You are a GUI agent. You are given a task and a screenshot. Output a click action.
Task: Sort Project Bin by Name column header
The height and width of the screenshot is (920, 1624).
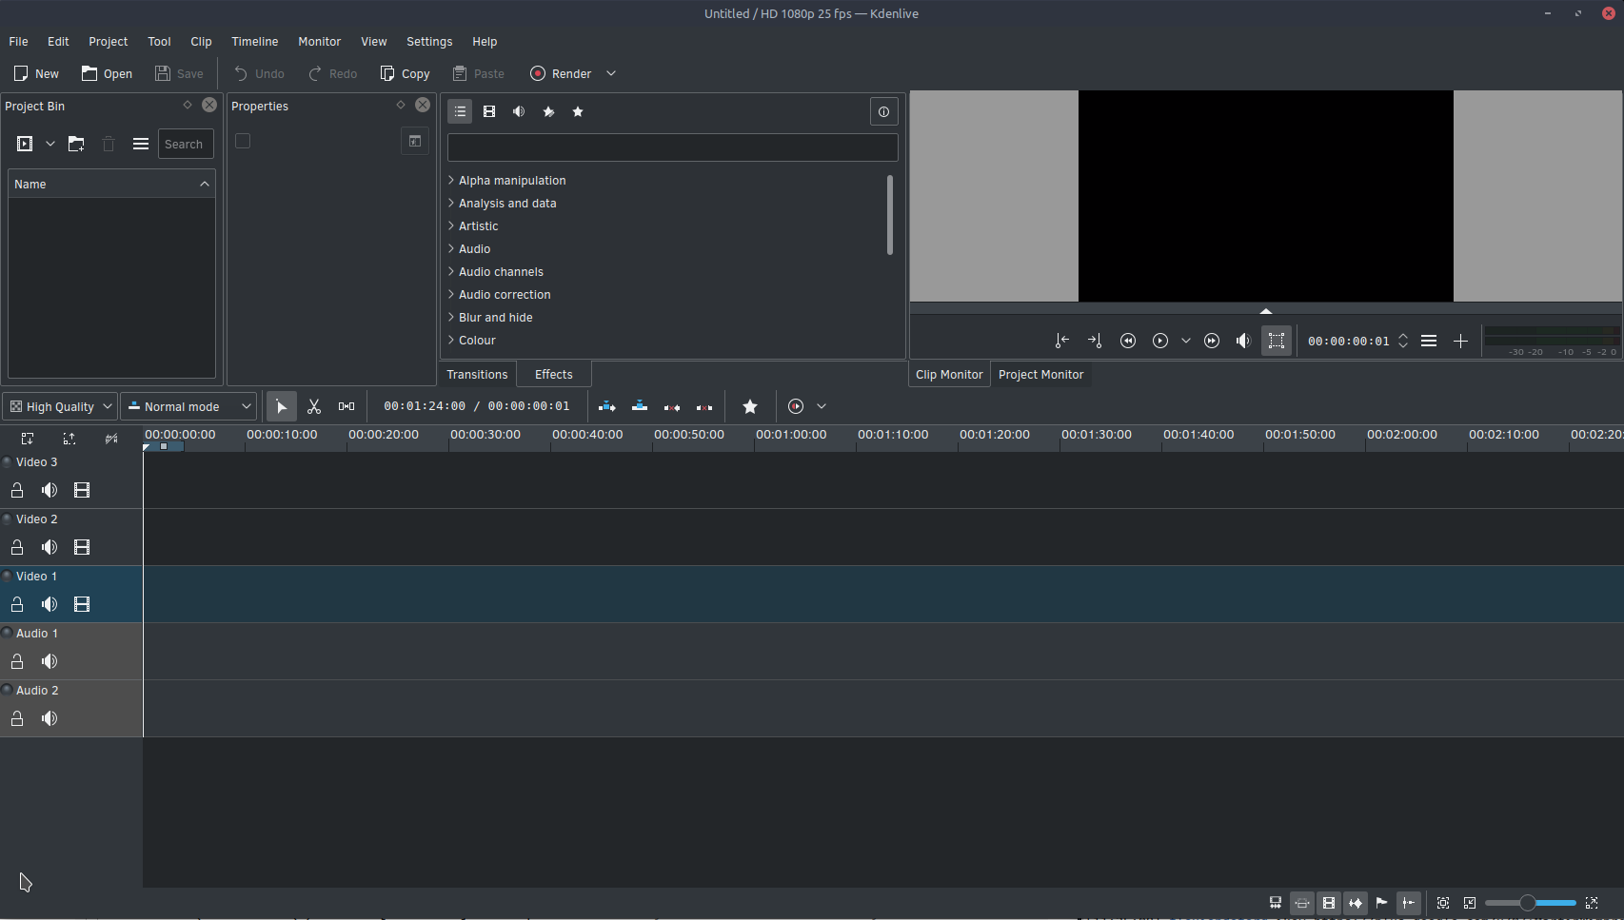click(x=111, y=184)
